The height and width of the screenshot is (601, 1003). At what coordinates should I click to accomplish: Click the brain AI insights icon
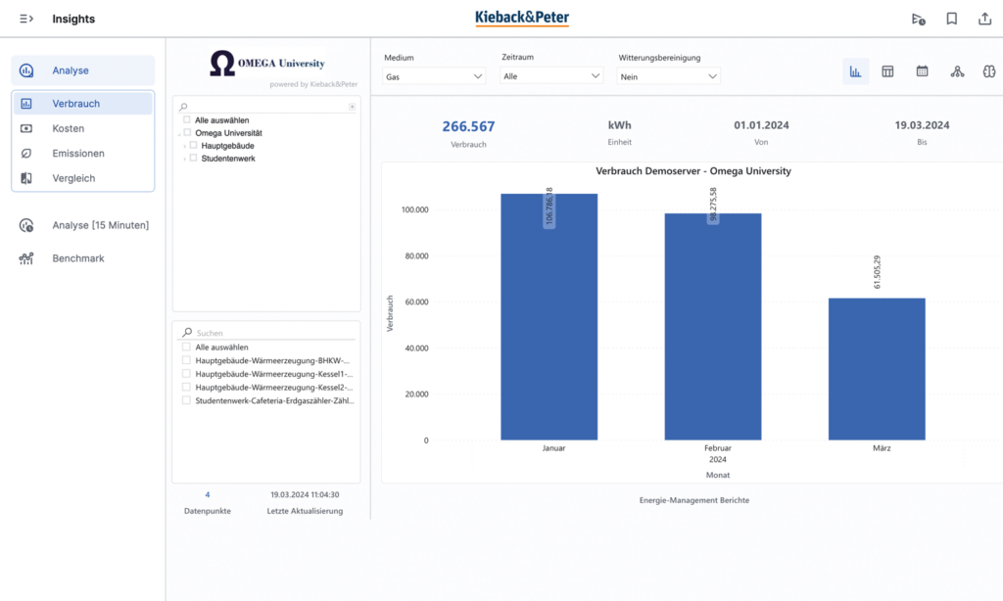(989, 71)
